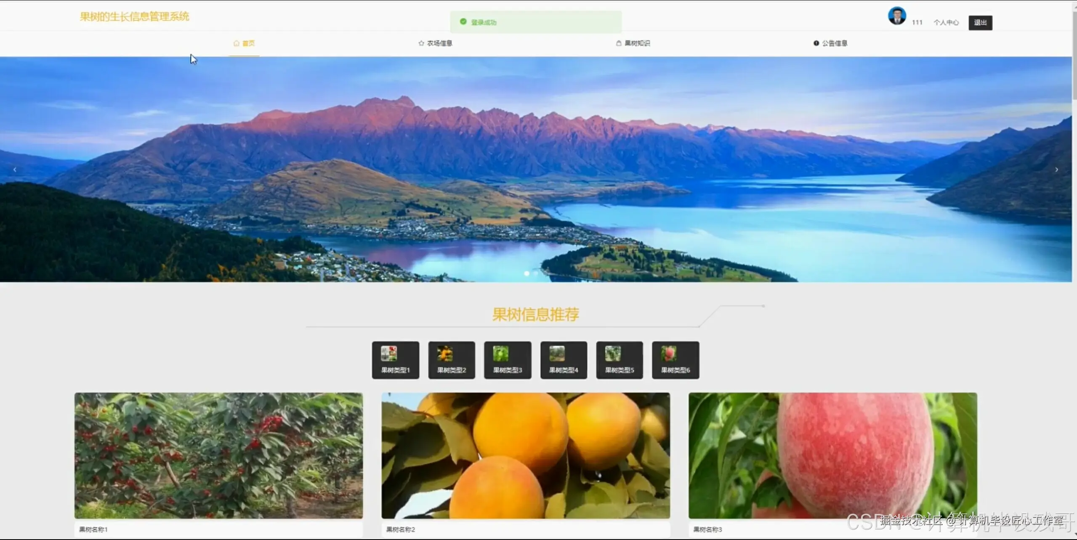Screen dimensions: 1077x540
Task: Select second carousel indicator dot
Action: [x=536, y=274]
